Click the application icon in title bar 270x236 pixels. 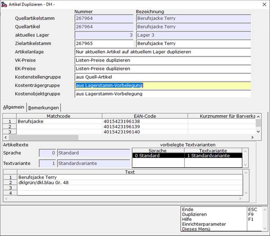[x=4, y=4]
